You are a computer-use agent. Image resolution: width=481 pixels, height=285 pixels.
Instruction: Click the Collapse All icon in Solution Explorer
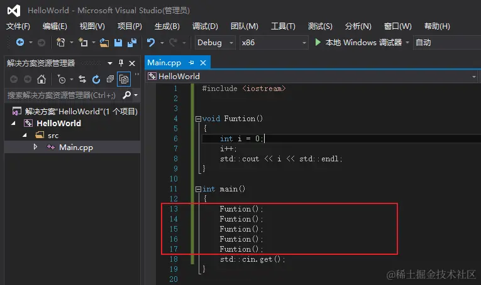[x=110, y=80]
